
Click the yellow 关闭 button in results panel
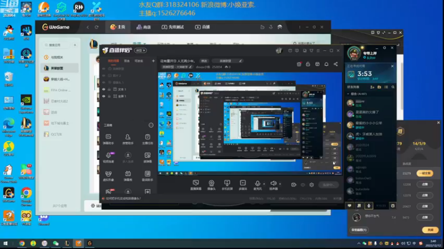click(430, 230)
